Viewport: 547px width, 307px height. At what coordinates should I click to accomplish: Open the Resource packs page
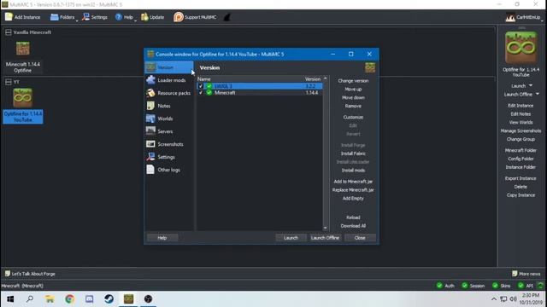pyautogui.click(x=169, y=93)
